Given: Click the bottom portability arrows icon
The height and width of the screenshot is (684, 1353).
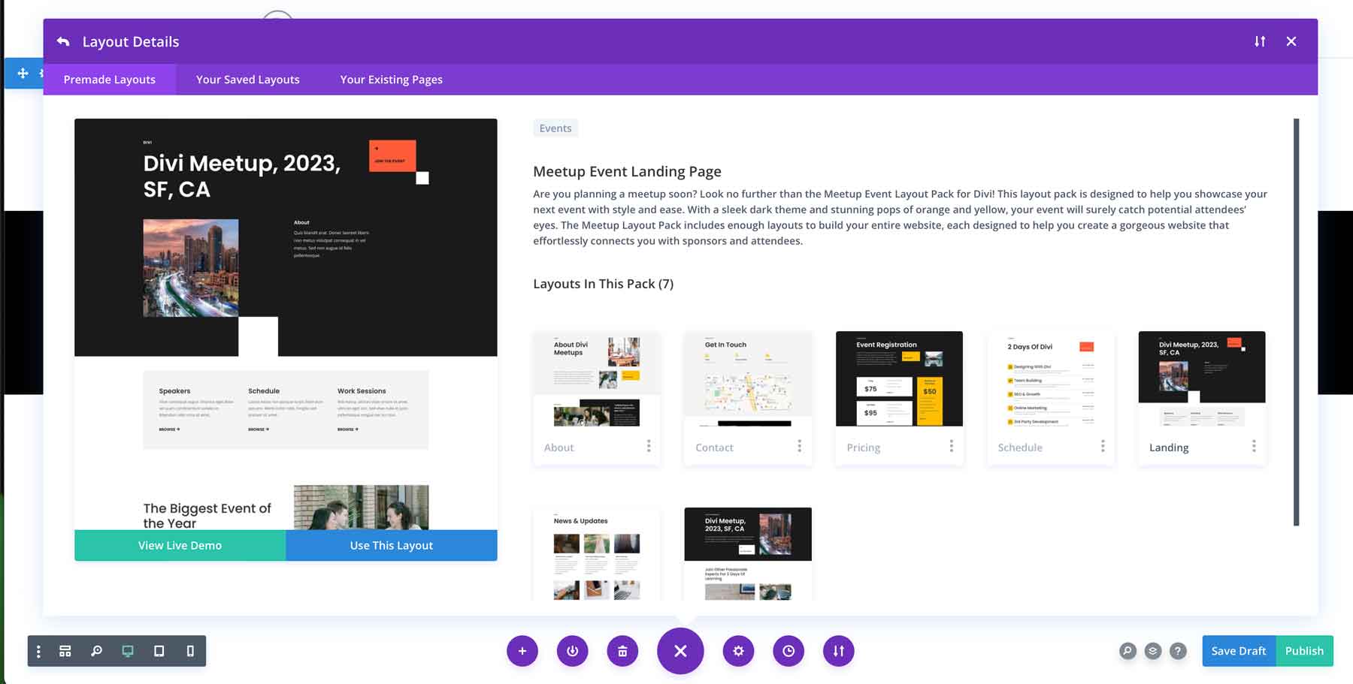Looking at the screenshot, I should (x=839, y=651).
